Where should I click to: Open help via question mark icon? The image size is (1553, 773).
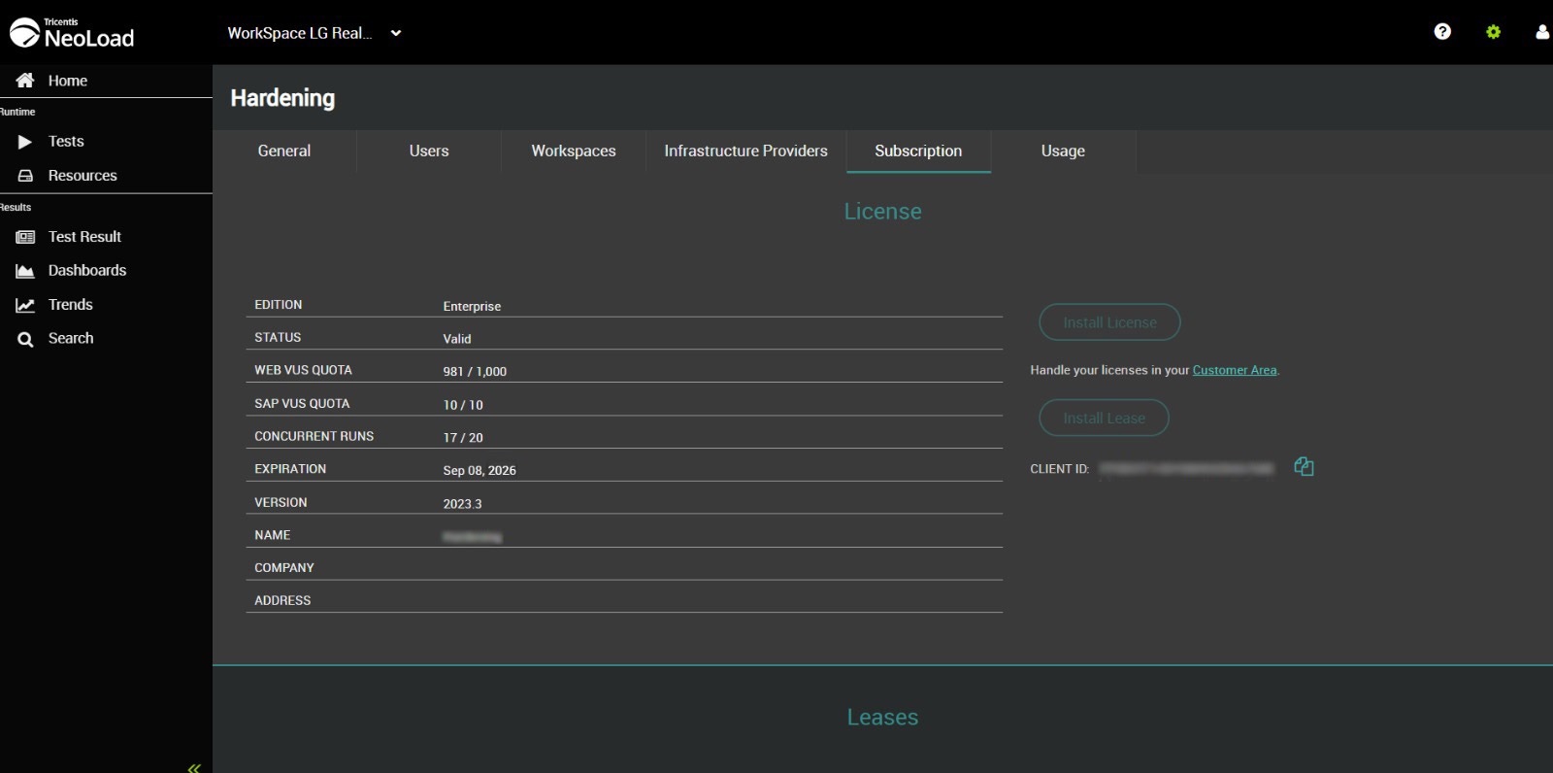coord(1442,32)
